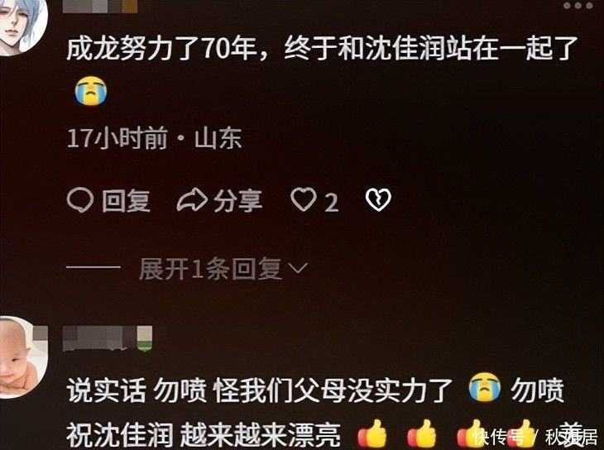Open the anime avatar commenter's profile
This screenshot has width=604, height=450.
click(22, 25)
